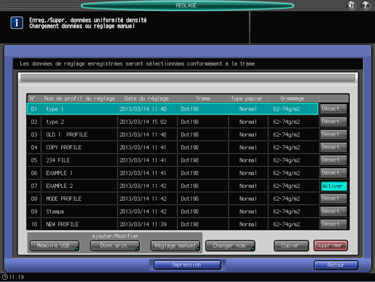Image resolution: width=375 pixels, height=282 pixels.
Task: Select row MODE PROFILE
Action: click(x=173, y=199)
